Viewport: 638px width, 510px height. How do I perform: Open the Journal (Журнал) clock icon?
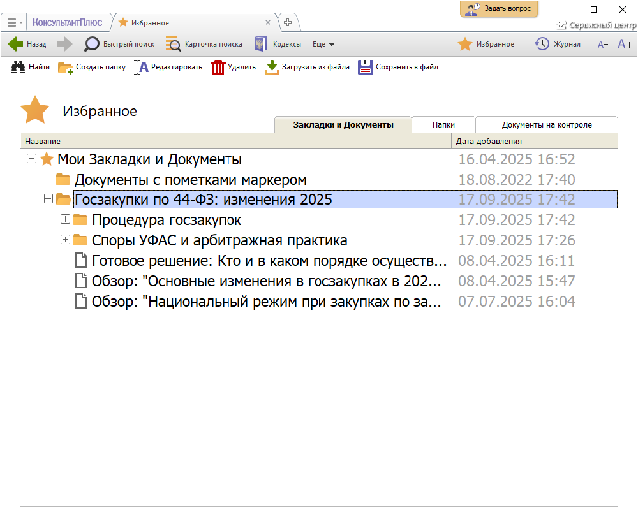(x=542, y=44)
